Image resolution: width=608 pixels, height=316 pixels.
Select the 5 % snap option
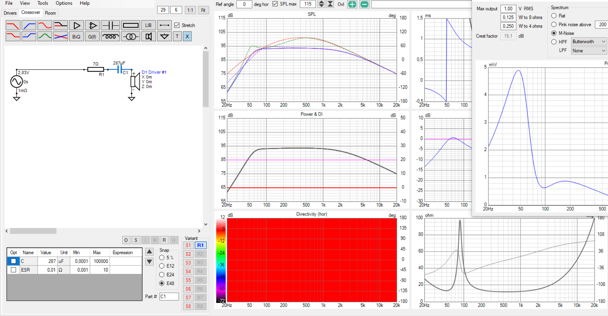click(162, 258)
